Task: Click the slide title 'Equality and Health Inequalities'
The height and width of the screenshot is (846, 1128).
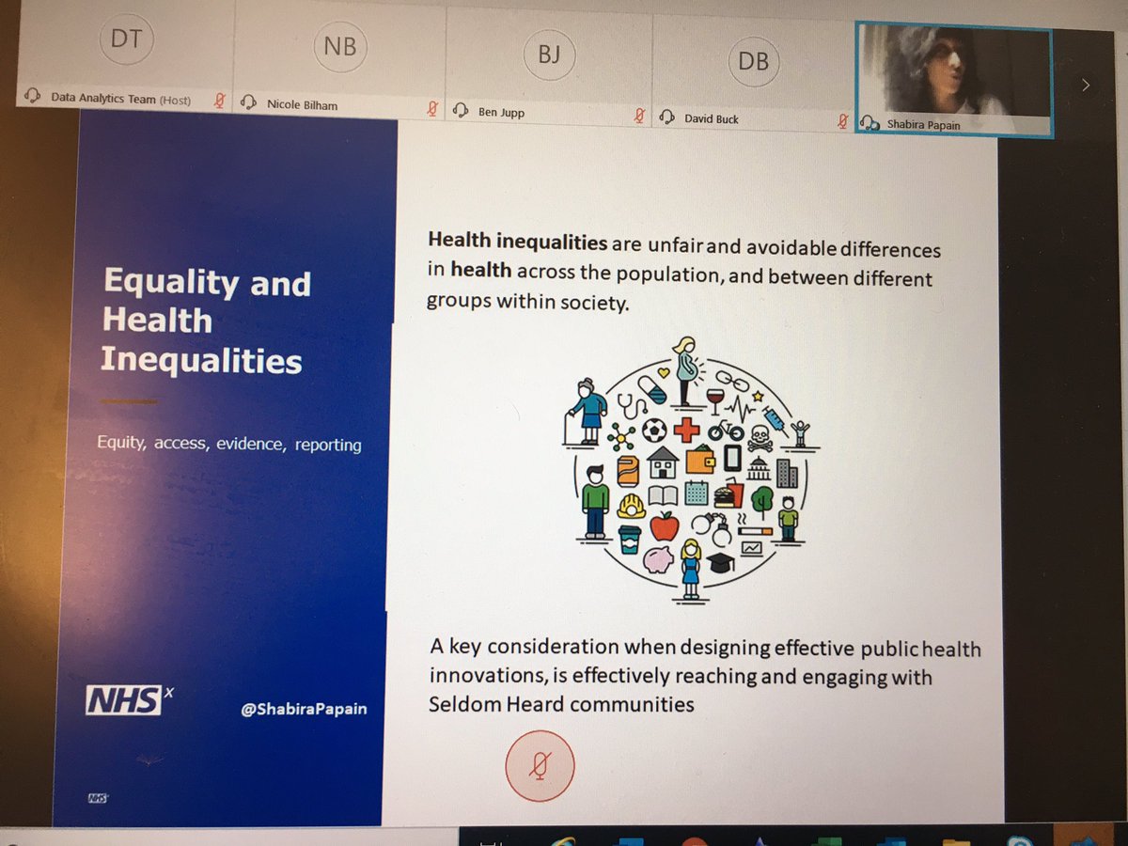Action: pyautogui.click(x=207, y=321)
